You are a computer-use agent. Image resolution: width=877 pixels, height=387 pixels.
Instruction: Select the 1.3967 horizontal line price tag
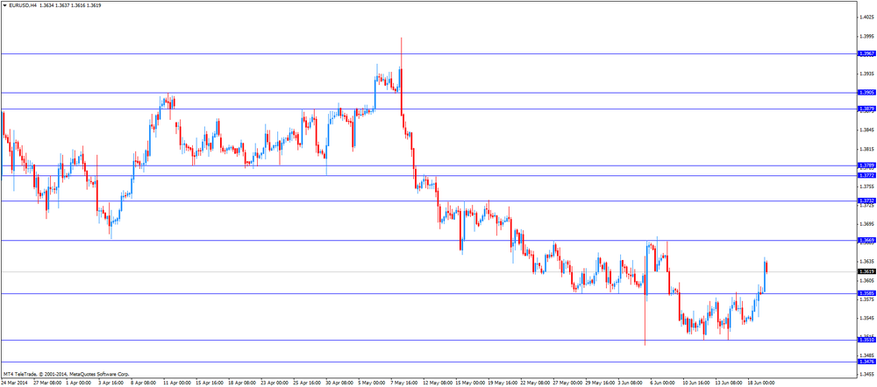point(866,53)
